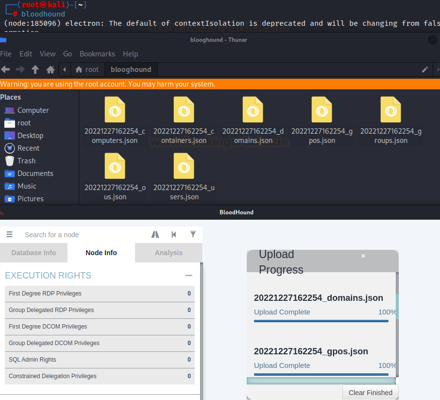
Task: Click Thunar folder icon in title bar
Action: (3, 40)
